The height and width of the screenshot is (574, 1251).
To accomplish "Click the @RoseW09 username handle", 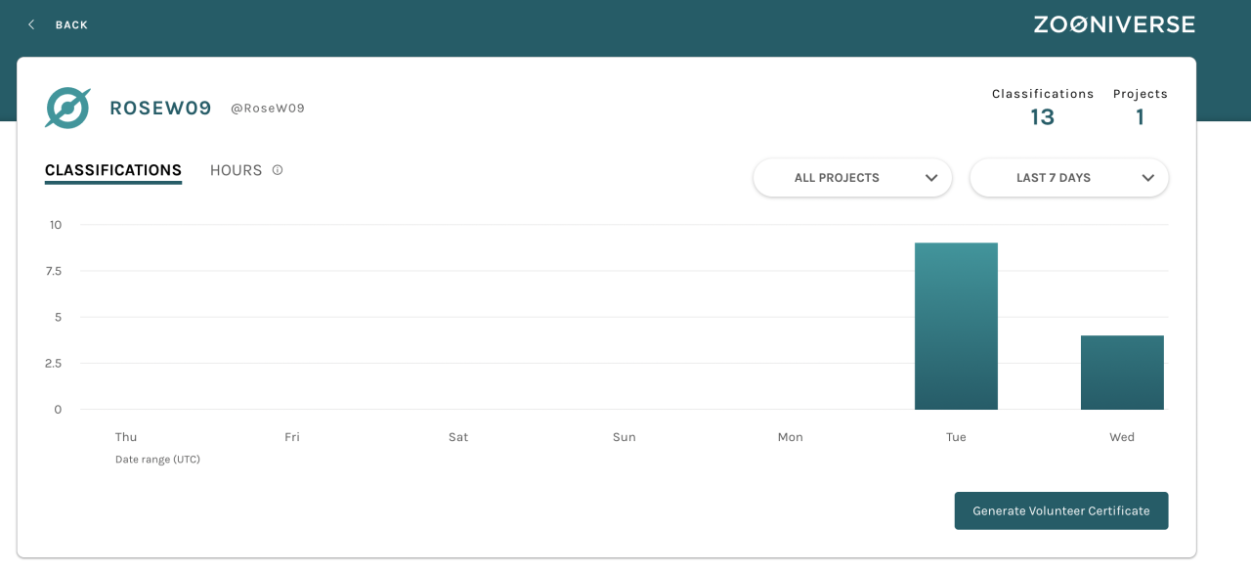I will pos(268,109).
